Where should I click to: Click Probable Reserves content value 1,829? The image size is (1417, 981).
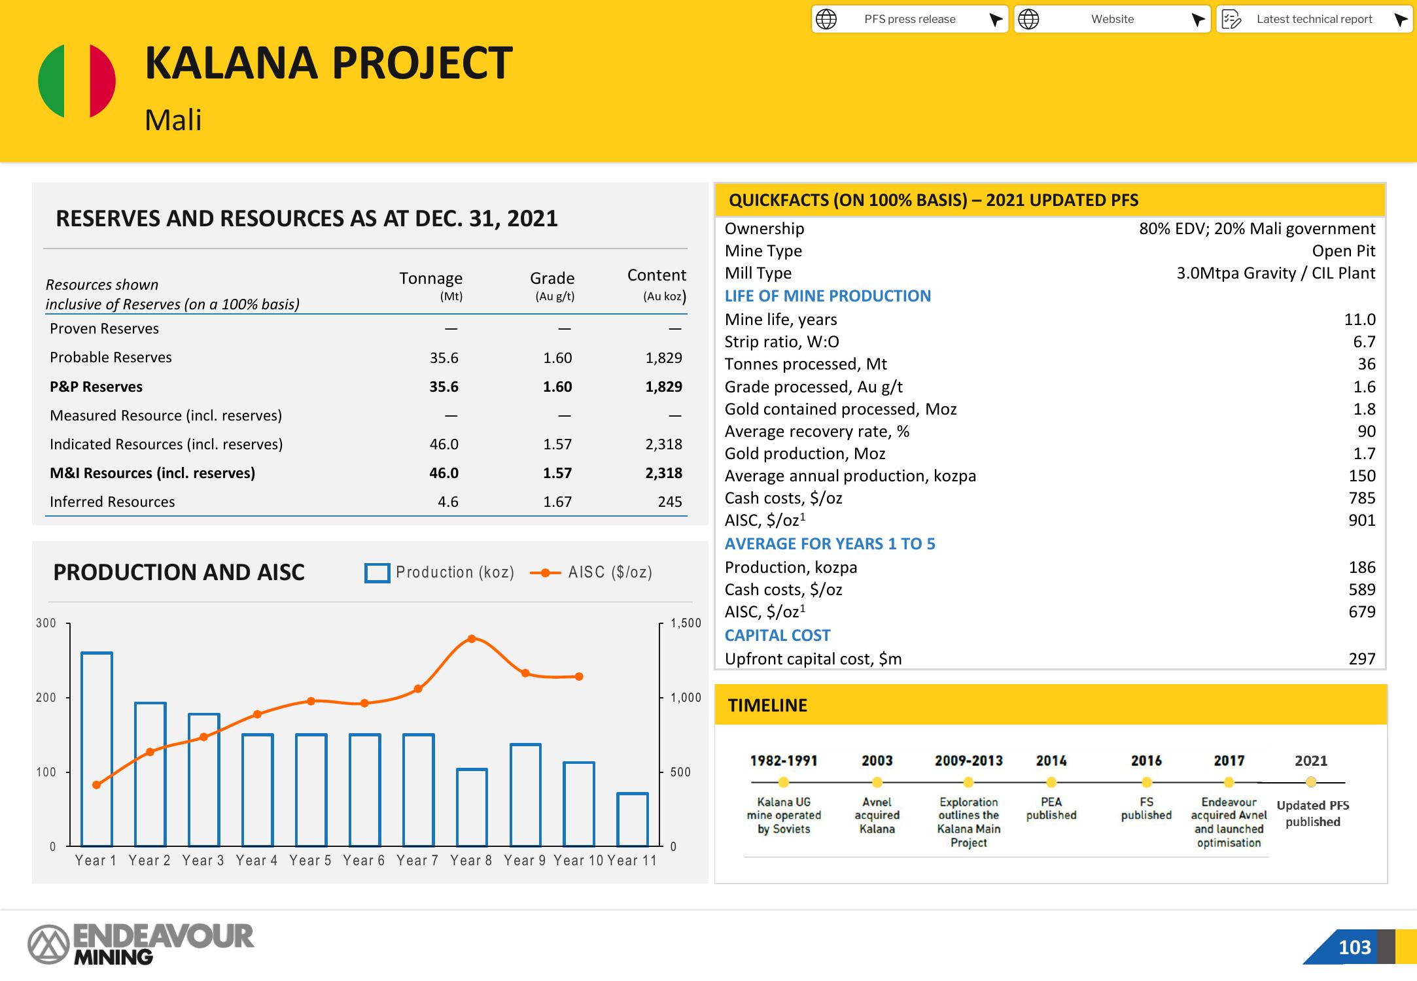663,358
